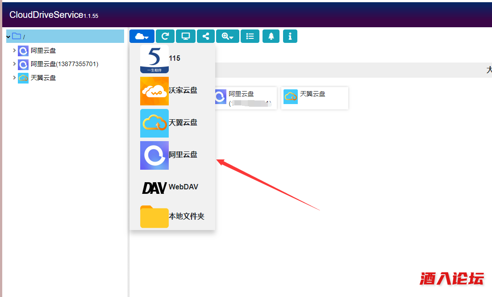Screen dimensions: 492x297
Task: Click the CloudDriveService title text
Action: (46, 15)
